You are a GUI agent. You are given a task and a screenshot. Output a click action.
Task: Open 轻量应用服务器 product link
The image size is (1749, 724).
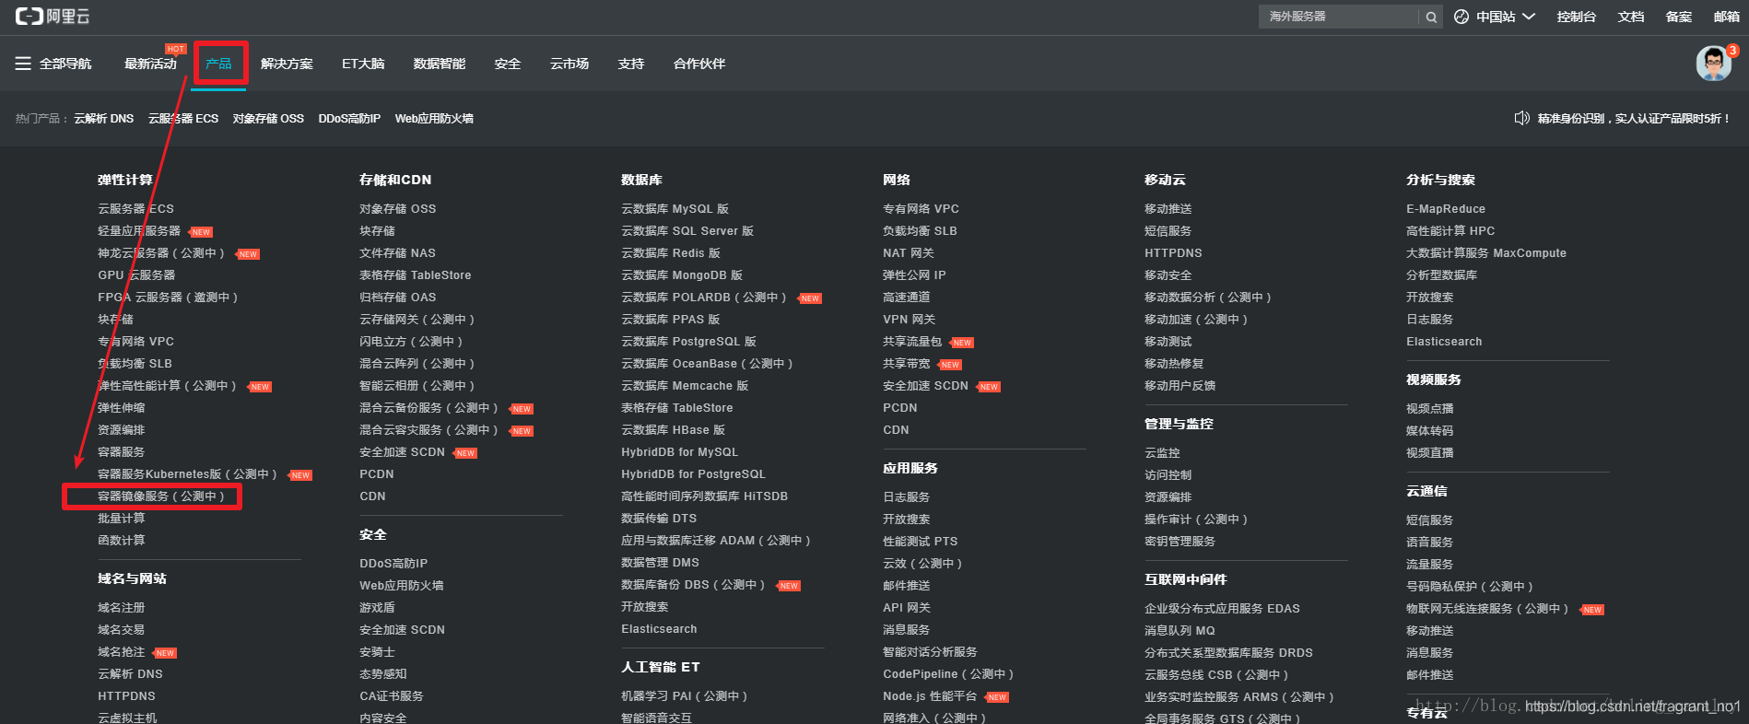[139, 231]
